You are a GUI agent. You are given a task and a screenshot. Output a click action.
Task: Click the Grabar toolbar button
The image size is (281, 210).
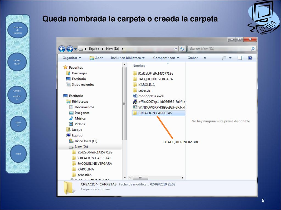click(x=192, y=58)
